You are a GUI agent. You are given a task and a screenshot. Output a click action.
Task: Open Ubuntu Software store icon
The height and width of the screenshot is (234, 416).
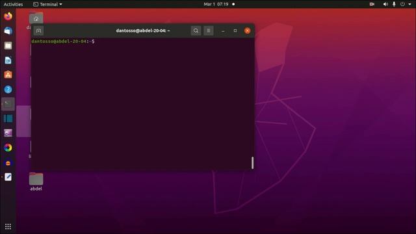coord(8,75)
